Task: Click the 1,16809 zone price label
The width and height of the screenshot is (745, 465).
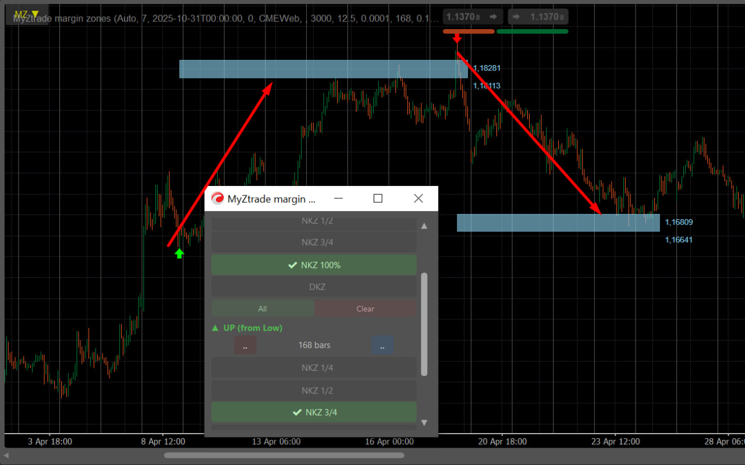Action: click(x=679, y=222)
